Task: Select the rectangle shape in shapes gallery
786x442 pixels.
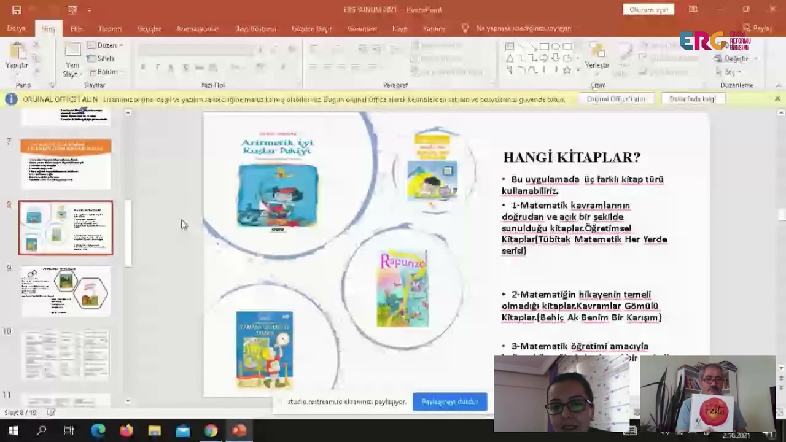Action: click(544, 47)
